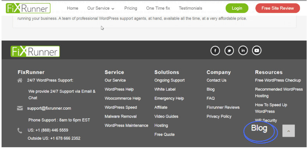307x148 pixels.
Task: Open the How To Speed Up WordPress link
Action: pos(271,108)
